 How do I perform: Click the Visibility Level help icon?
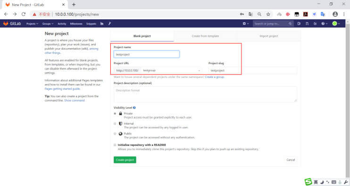134,108
